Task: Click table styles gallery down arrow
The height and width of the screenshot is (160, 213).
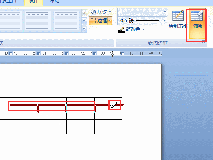Action: coord(84,21)
